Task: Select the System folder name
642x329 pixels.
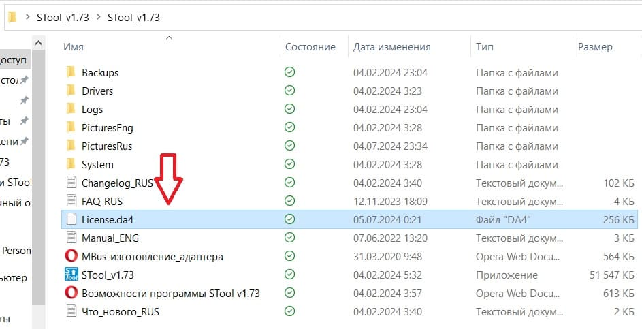Action: pos(97,165)
